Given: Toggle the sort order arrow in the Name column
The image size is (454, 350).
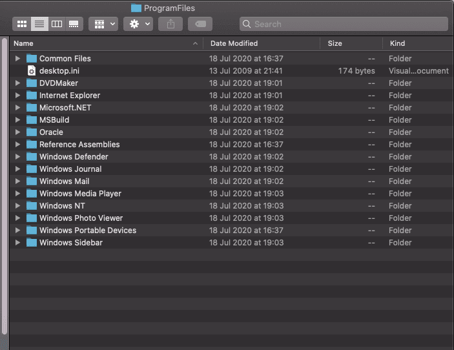Looking at the screenshot, I should point(195,43).
